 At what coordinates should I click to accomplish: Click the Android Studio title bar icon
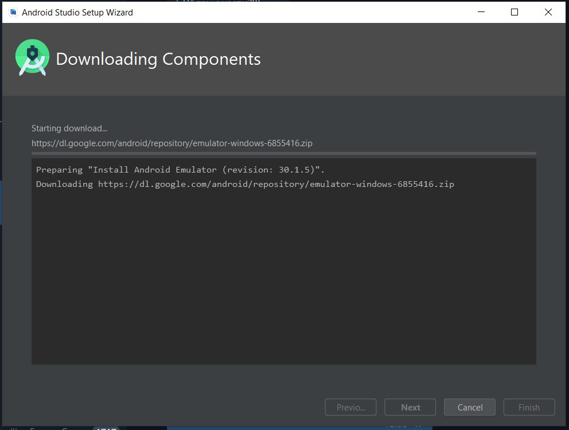(13, 13)
